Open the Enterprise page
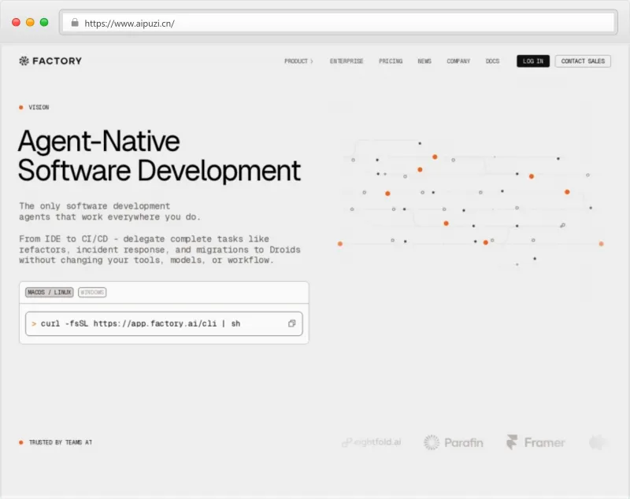 [346, 61]
